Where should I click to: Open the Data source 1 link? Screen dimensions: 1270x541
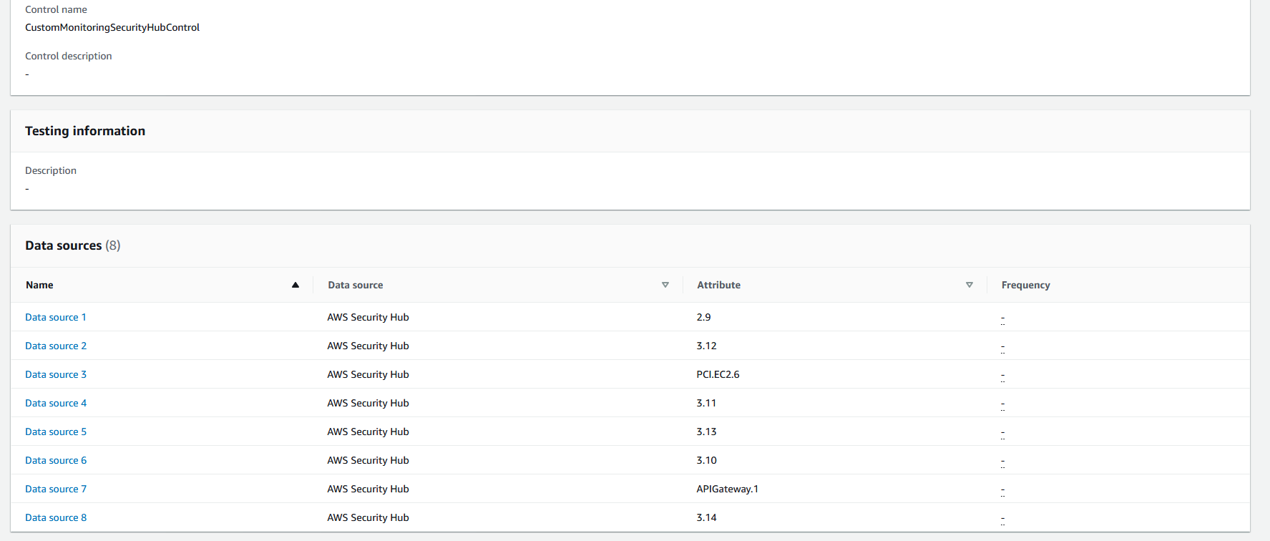coord(56,317)
